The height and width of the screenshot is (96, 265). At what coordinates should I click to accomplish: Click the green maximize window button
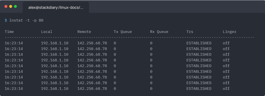(15, 6)
